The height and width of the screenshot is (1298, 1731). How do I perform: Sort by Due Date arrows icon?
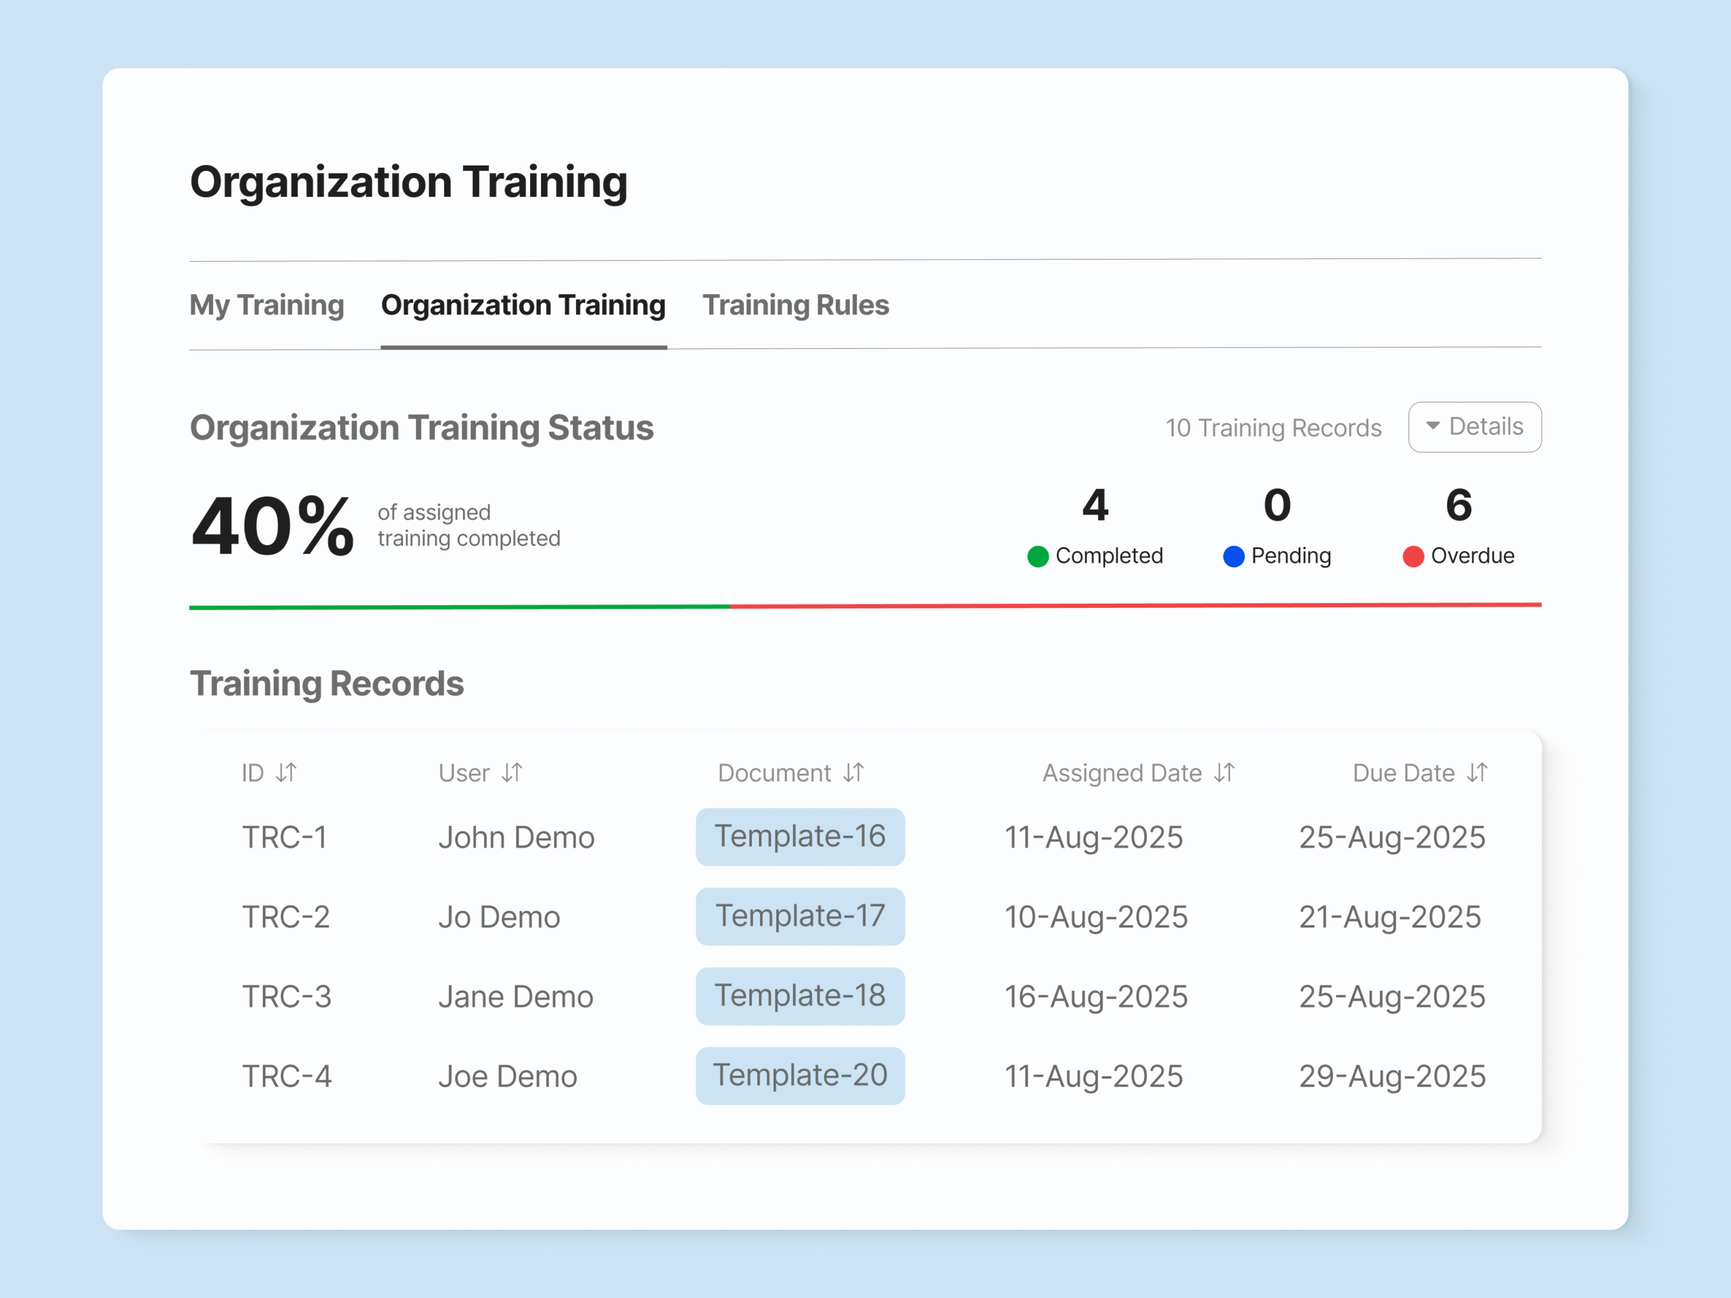[1477, 773]
